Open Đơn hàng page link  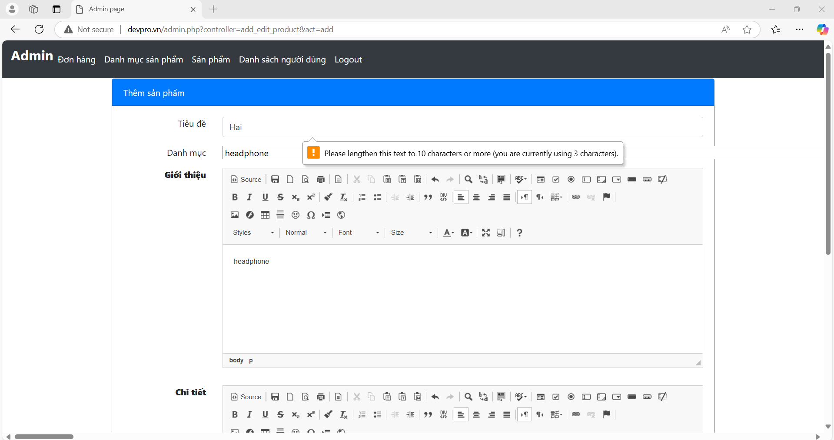76,60
